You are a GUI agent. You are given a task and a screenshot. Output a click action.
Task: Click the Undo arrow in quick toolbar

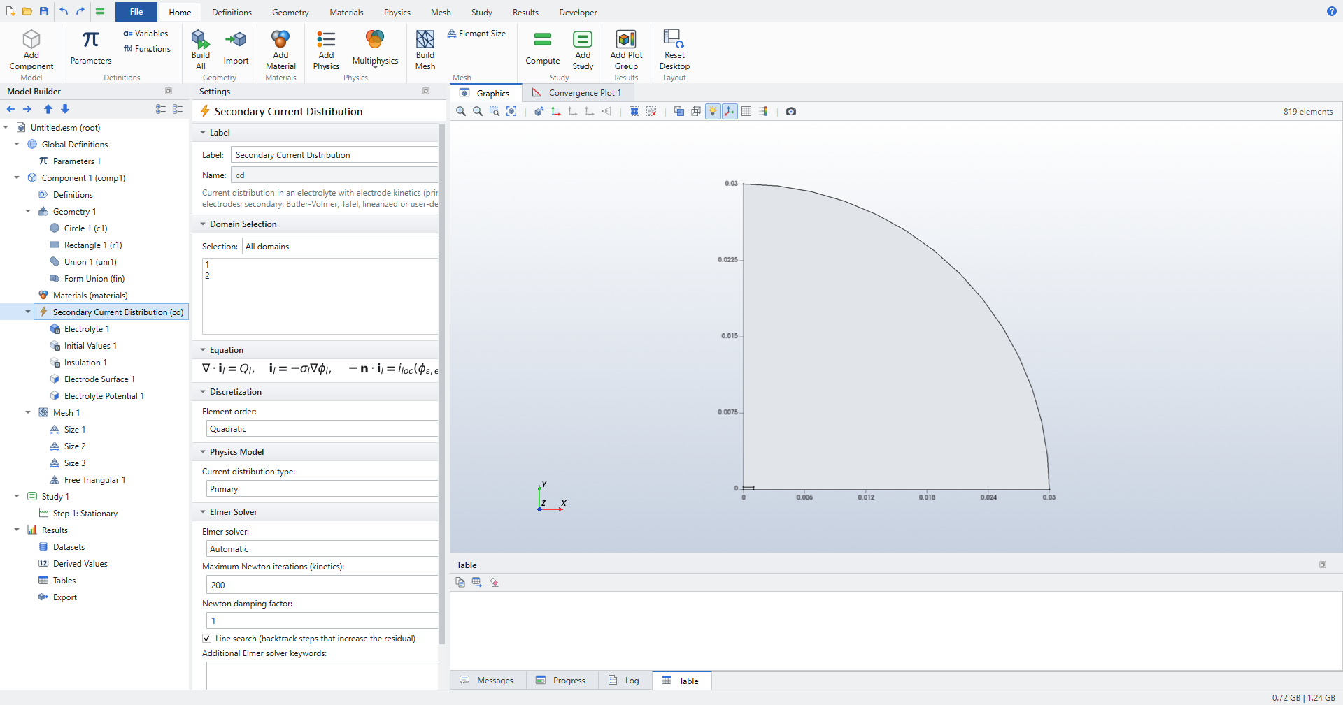tap(64, 11)
